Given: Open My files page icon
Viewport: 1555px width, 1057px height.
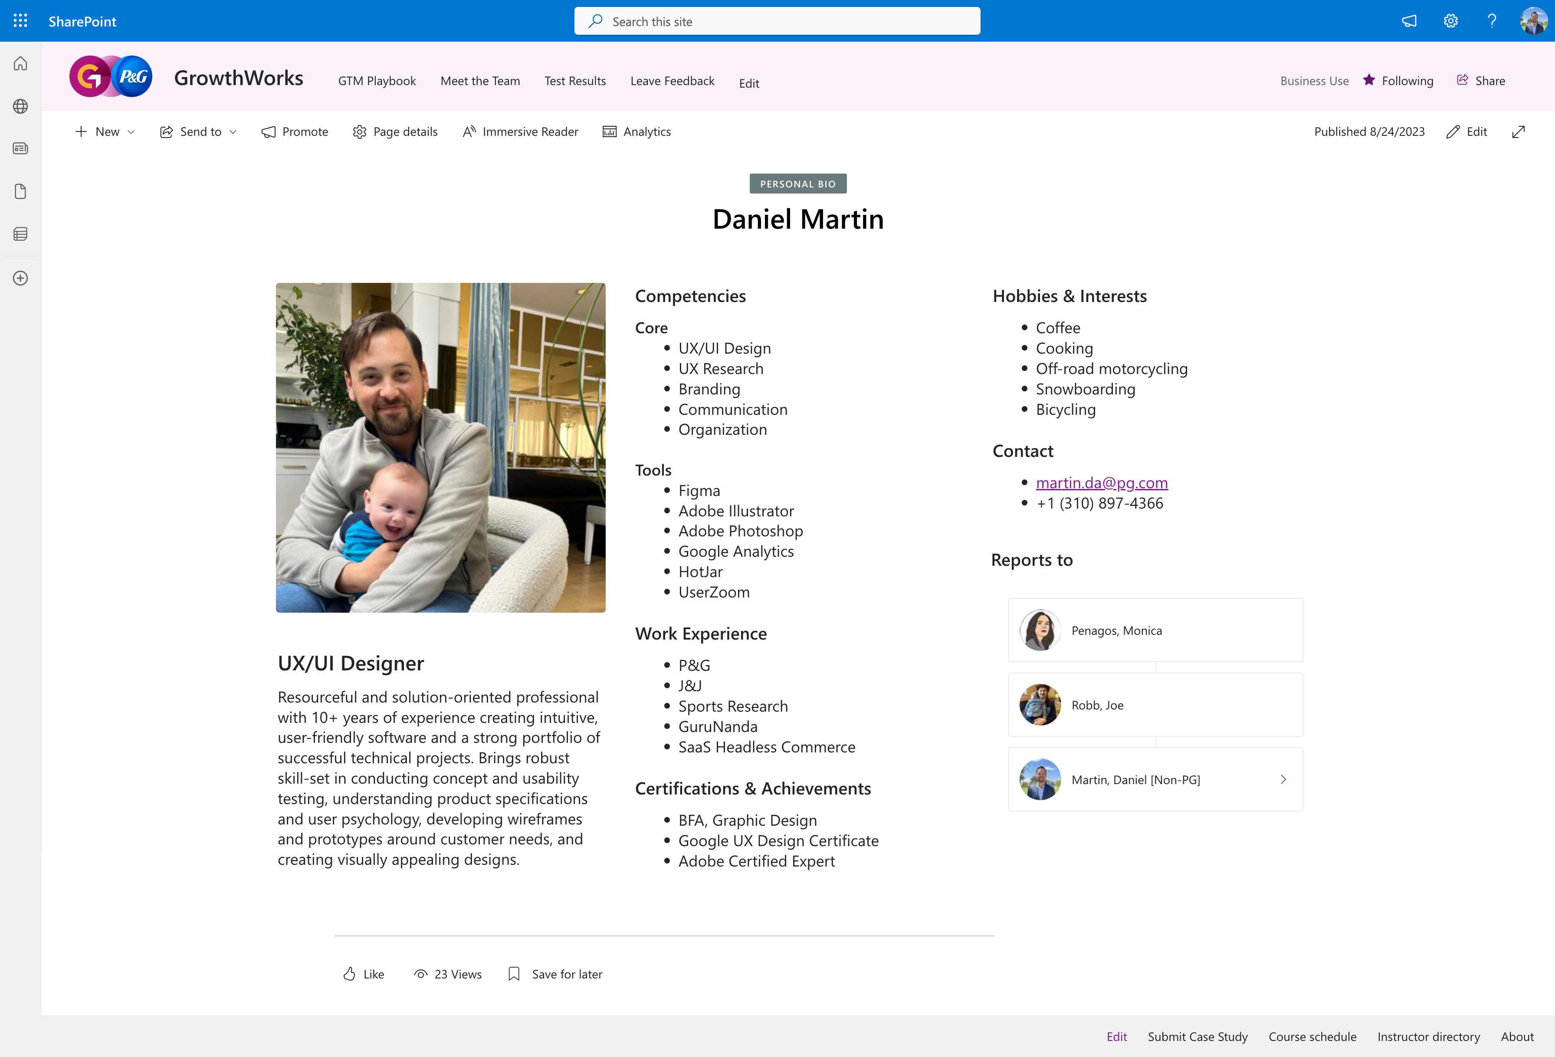Looking at the screenshot, I should 21,191.
